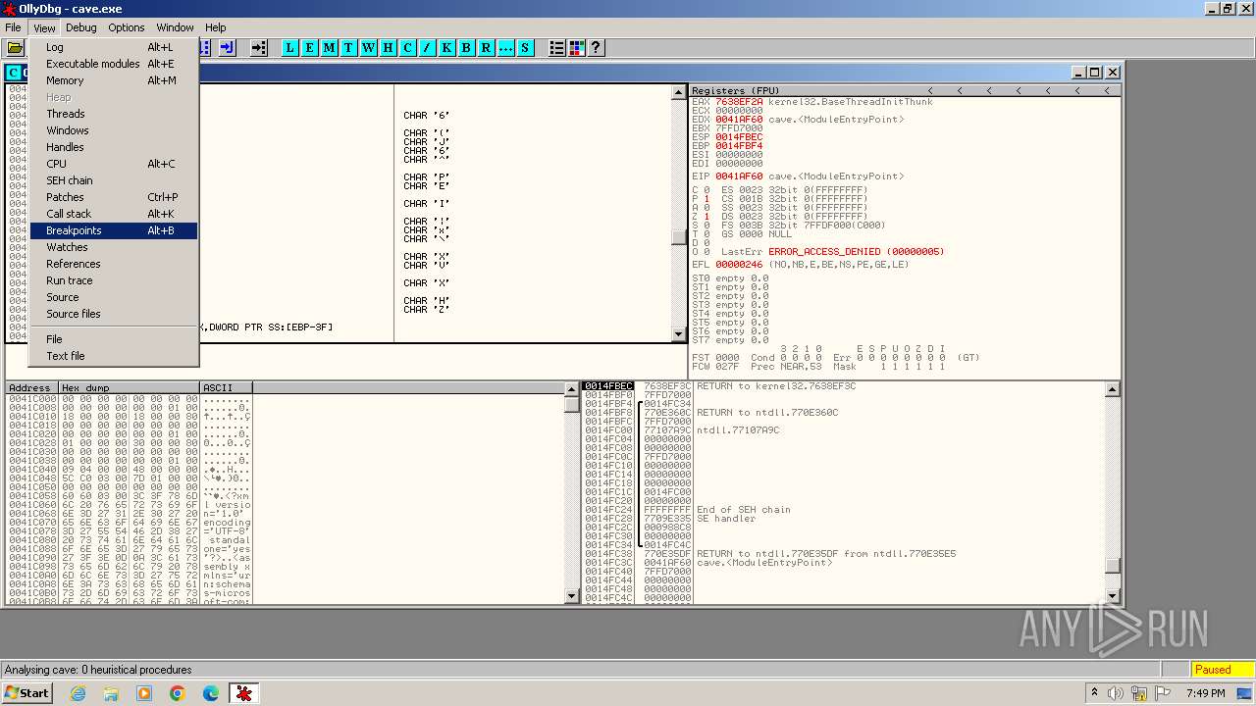
Task: Click the 'S' Source toolbar button
Action: coord(525,47)
